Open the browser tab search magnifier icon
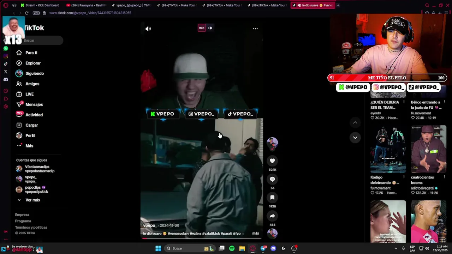The width and height of the screenshot is (452, 254). click(427, 5)
